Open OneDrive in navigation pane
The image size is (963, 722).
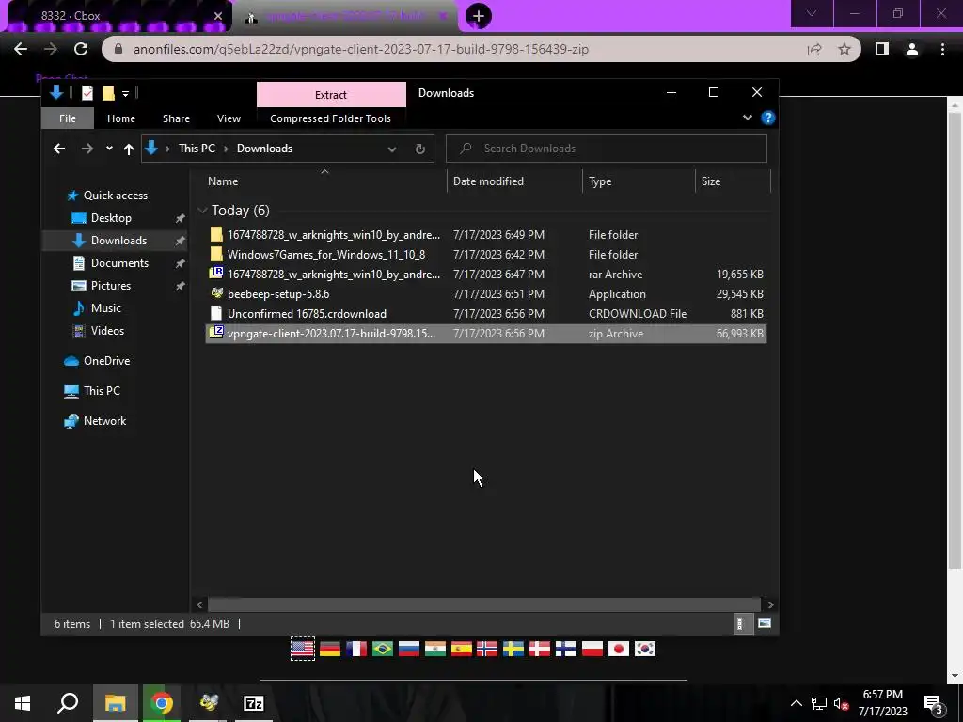pos(106,361)
